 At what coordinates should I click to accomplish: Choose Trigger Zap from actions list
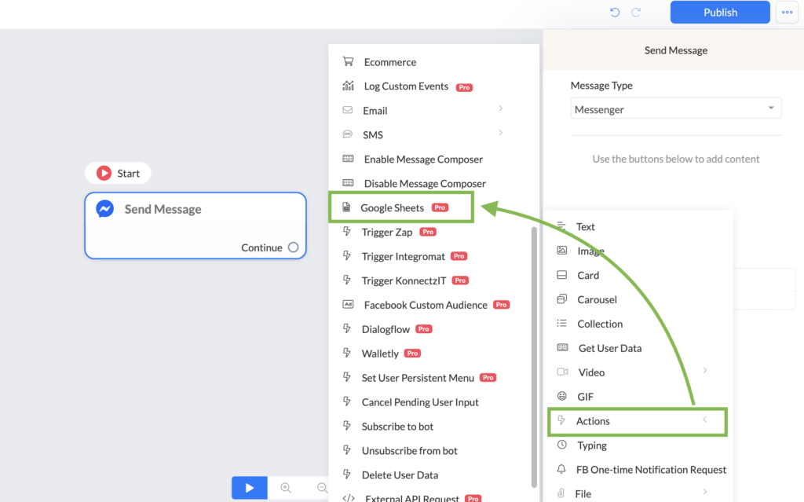(389, 232)
